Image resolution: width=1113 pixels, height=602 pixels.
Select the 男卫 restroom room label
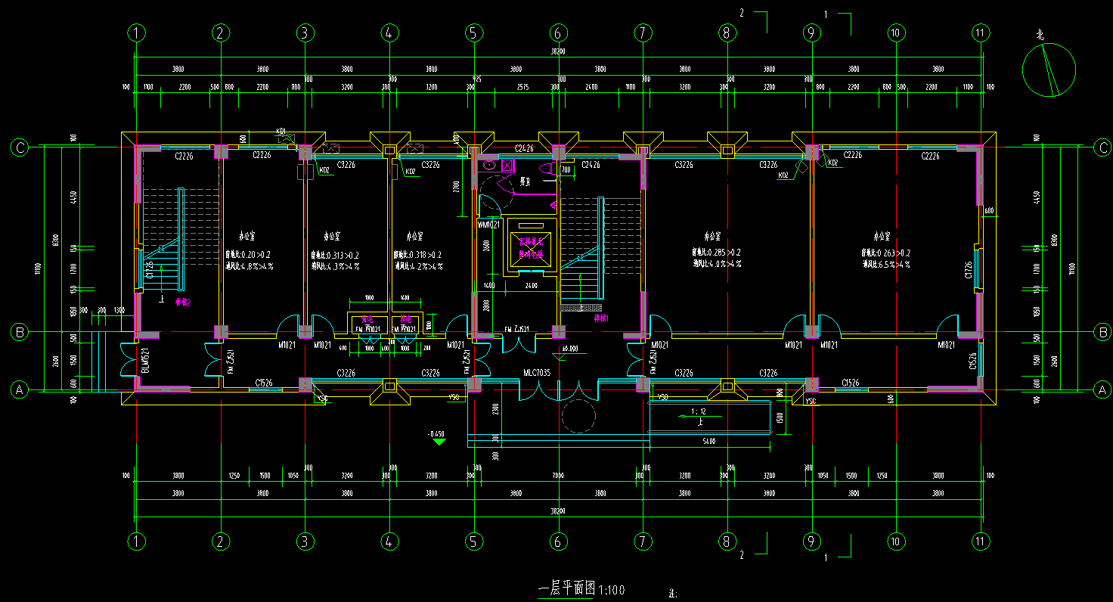pos(525,182)
